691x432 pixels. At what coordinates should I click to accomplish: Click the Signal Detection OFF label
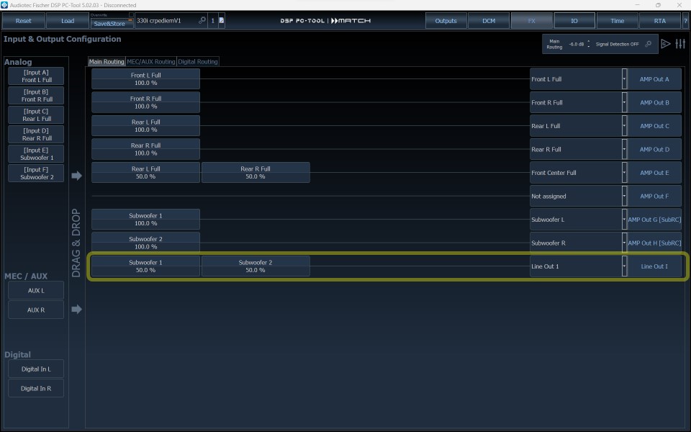[x=617, y=44]
